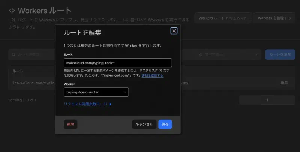
Task: Click the ルート column header in table
Action: [18, 71]
